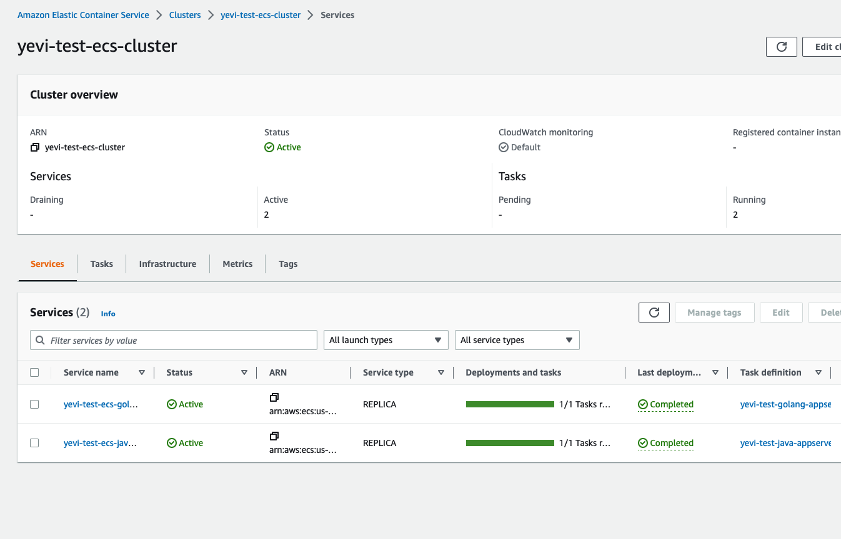Image resolution: width=841 pixels, height=539 pixels.
Task: Go to Amazon Elastic Container Service breadcrumb
Action: point(83,15)
